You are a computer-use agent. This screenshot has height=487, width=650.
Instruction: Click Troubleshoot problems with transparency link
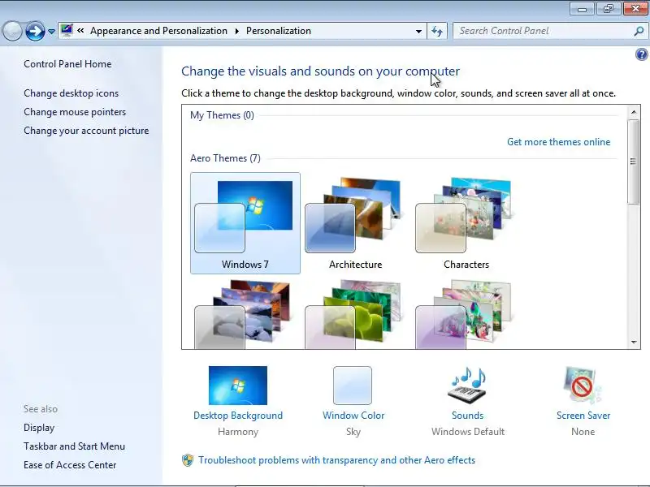click(336, 460)
